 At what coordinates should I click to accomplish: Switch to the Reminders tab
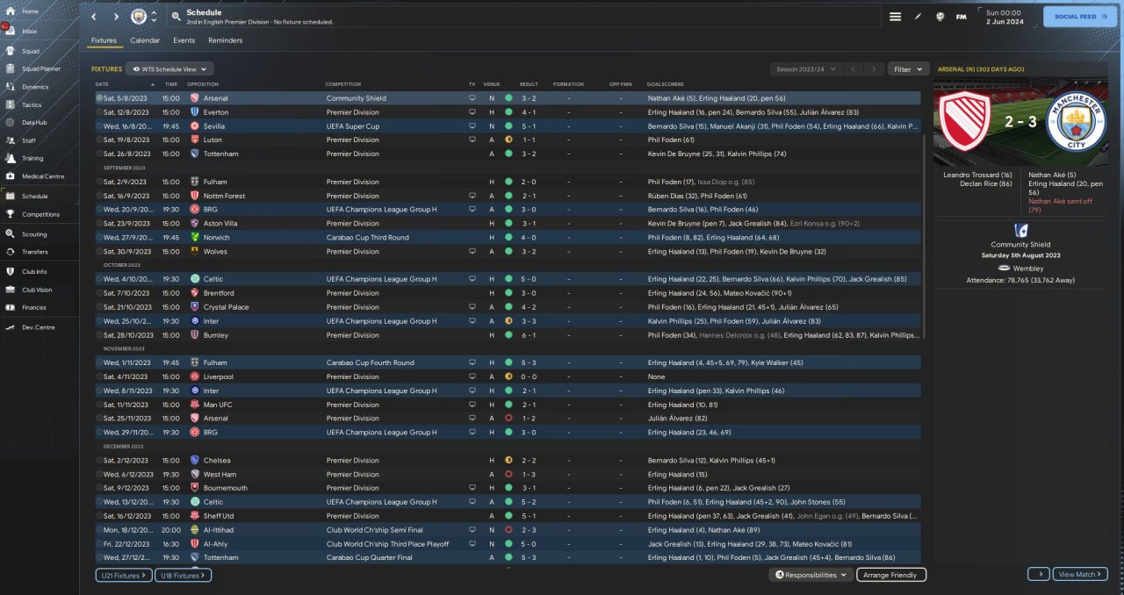[225, 40]
